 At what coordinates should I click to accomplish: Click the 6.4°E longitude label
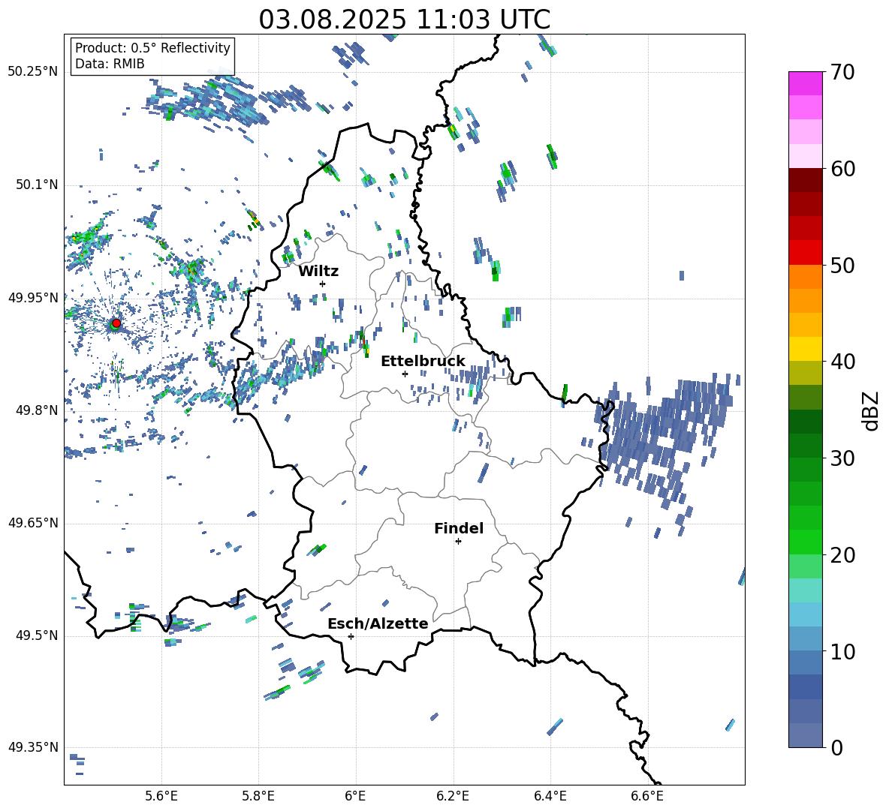[x=550, y=796]
